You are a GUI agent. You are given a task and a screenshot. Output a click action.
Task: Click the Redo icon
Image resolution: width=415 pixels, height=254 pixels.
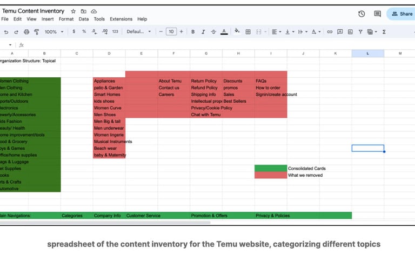[x=16, y=32]
